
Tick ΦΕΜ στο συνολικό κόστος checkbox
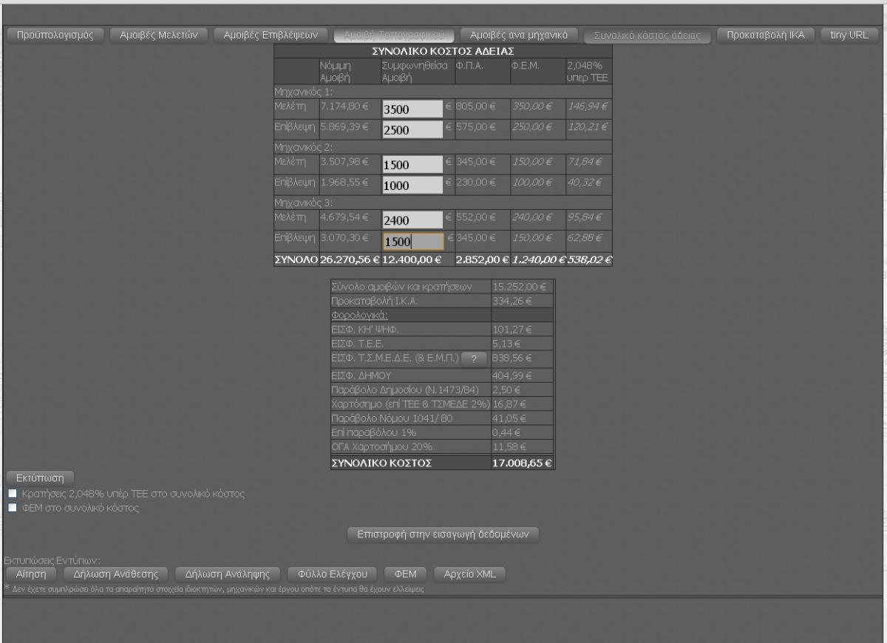[x=12, y=508]
